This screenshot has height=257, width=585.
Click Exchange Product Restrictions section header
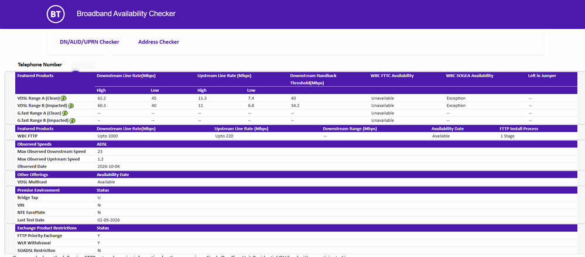pos(47,228)
